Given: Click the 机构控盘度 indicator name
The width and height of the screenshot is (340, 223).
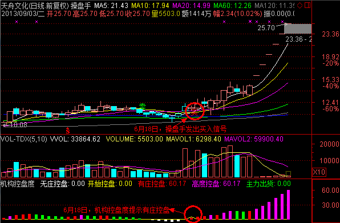Looking at the screenshot, I should point(18,184).
